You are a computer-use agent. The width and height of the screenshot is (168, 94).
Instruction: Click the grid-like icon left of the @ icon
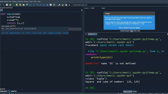pyautogui.click(x=7, y=5)
